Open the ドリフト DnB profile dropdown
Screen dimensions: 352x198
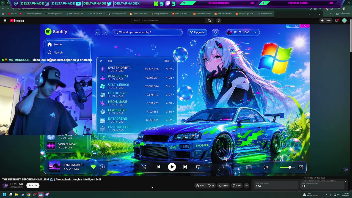click(242, 32)
